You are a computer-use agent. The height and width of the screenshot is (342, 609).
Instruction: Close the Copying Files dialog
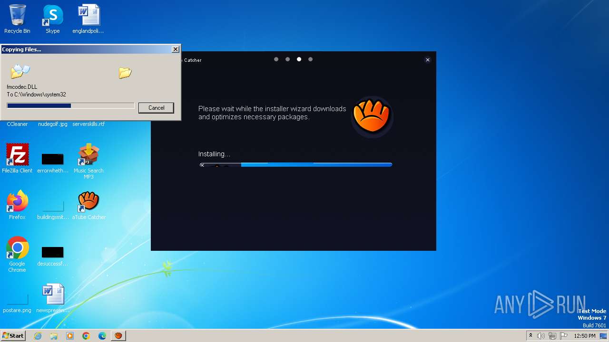(176, 49)
